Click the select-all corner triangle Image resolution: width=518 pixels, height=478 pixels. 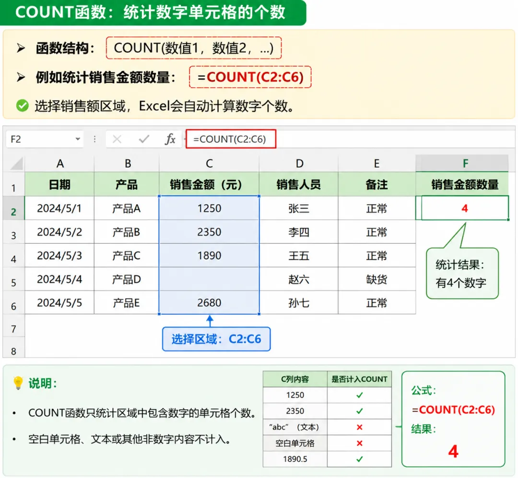[16, 163]
